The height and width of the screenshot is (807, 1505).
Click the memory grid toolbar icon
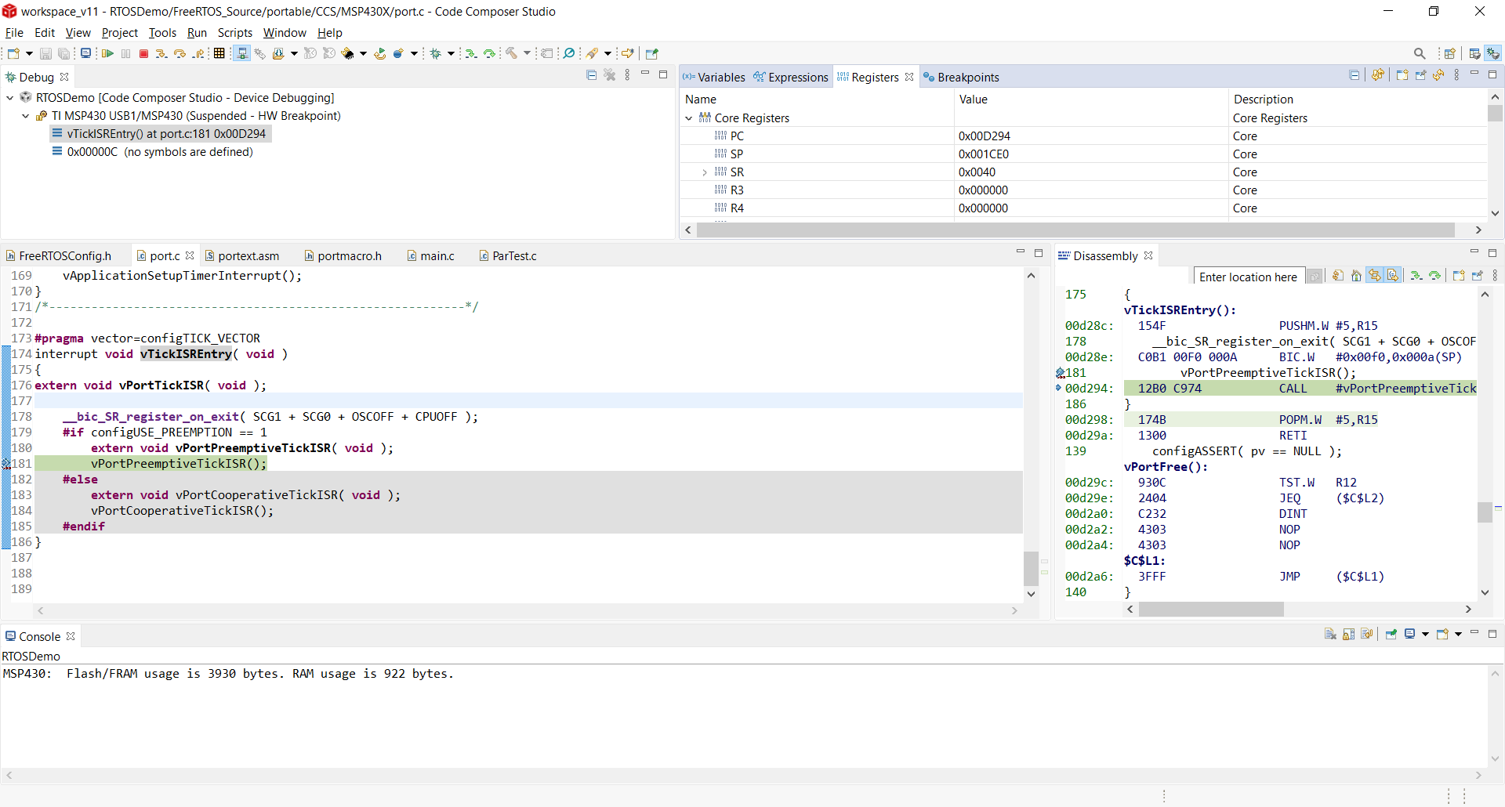219,53
